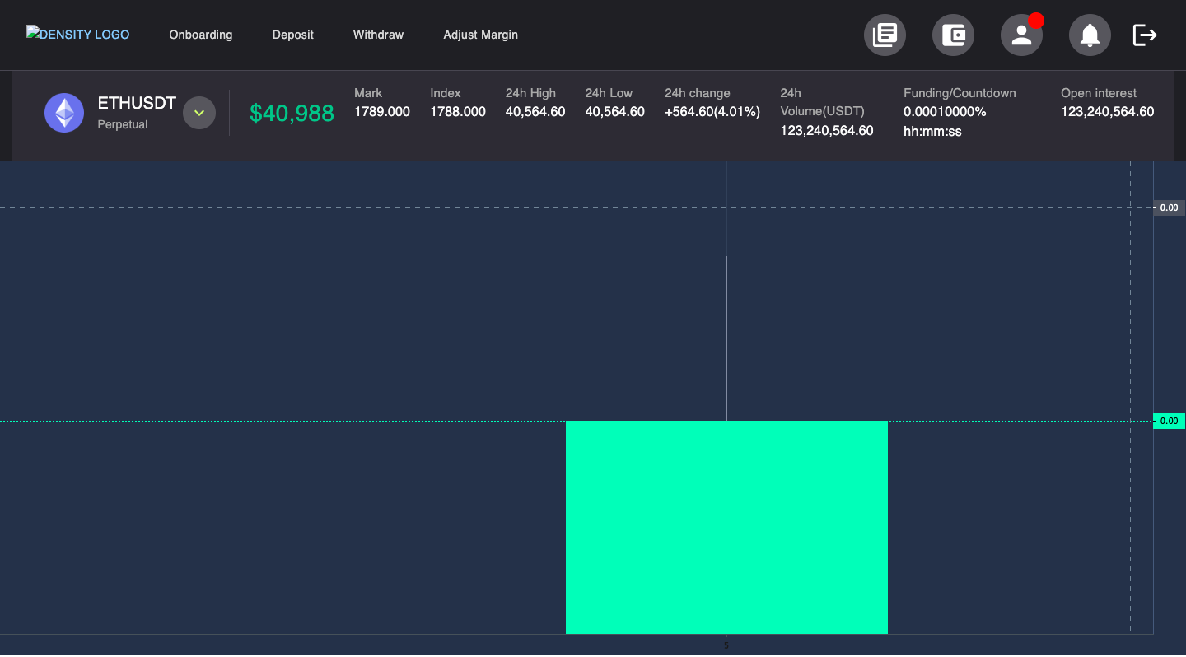Expand the ETHUSDT pair selector chevron
Viewport: 1186px width, 657px height.
pyautogui.click(x=198, y=112)
